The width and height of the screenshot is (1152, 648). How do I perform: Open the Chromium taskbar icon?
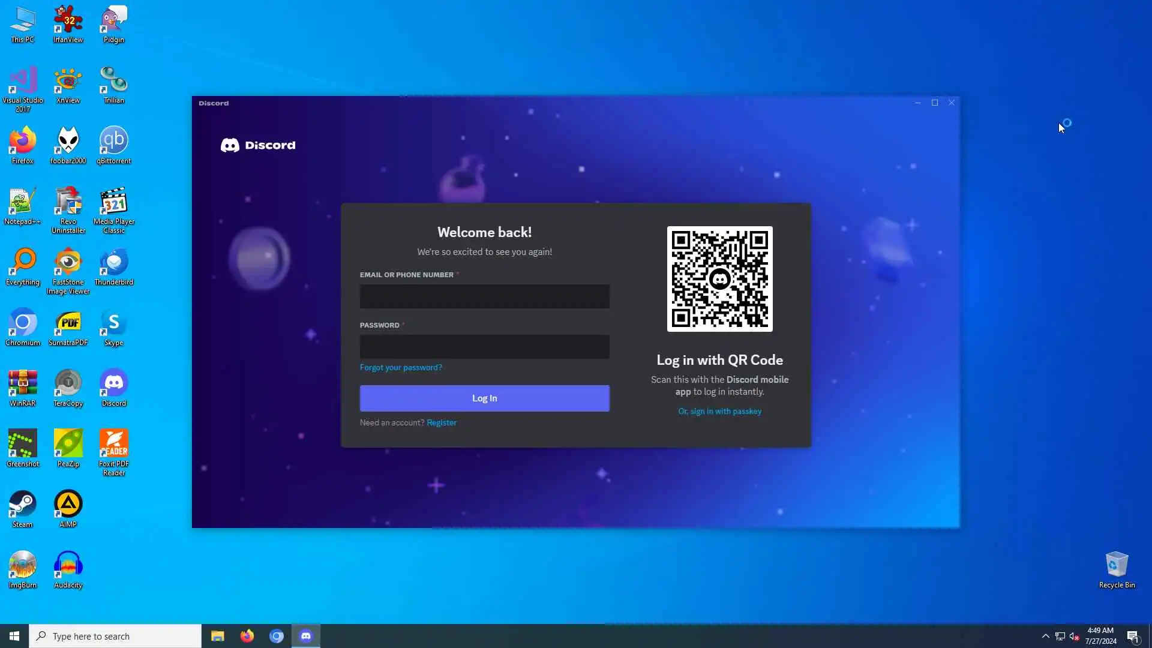(x=277, y=636)
